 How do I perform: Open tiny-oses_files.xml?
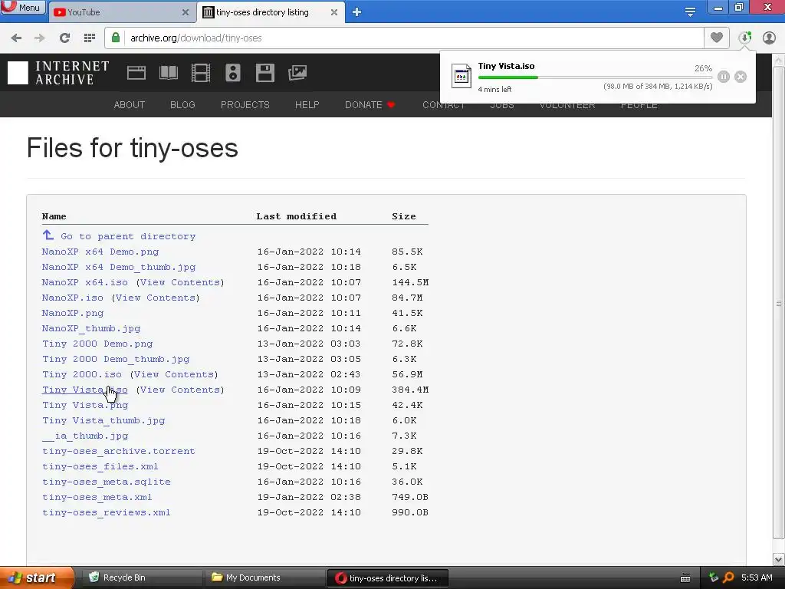(100, 466)
